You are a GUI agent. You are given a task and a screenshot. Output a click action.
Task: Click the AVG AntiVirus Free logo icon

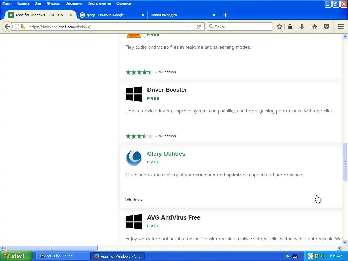(134, 222)
